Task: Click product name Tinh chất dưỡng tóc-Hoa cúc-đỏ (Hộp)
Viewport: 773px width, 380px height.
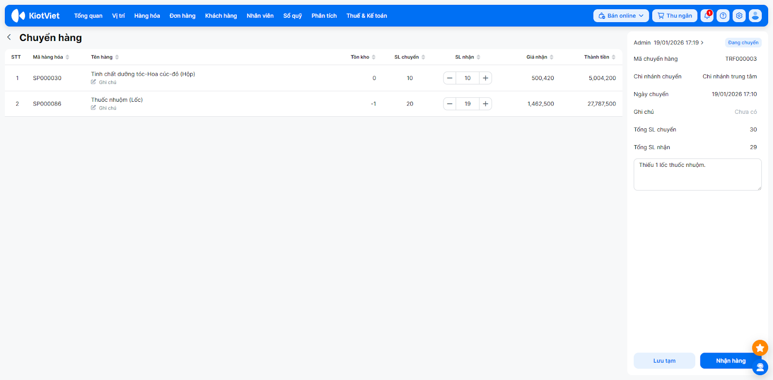Action: click(x=143, y=74)
